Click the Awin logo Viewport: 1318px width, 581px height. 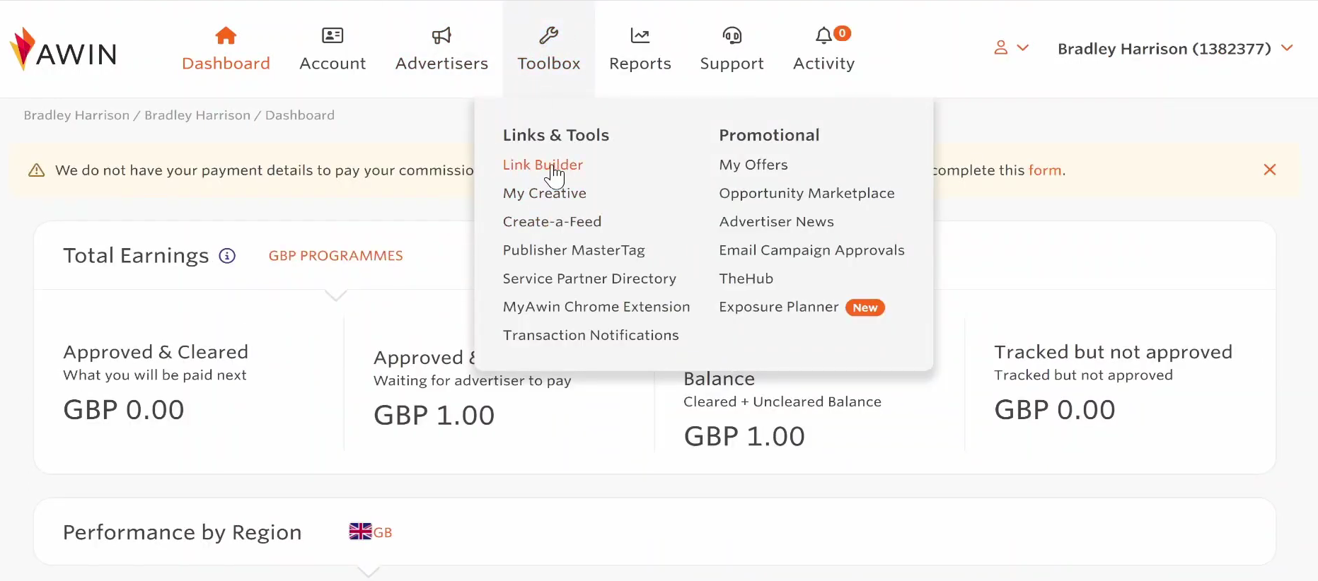tap(63, 48)
